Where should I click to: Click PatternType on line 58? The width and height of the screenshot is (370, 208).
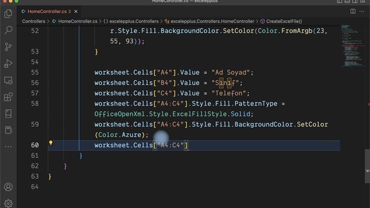[x=256, y=103]
